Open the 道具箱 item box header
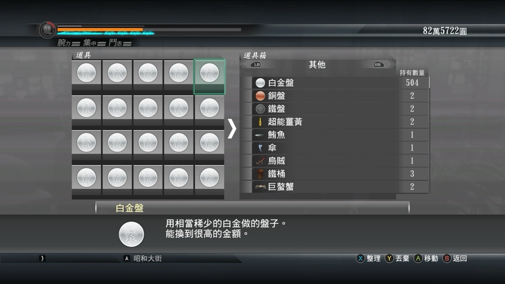The width and height of the screenshot is (505, 284). pos(255,55)
